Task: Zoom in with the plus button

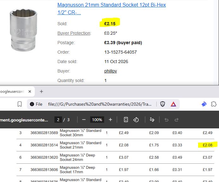Action: point(110,120)
